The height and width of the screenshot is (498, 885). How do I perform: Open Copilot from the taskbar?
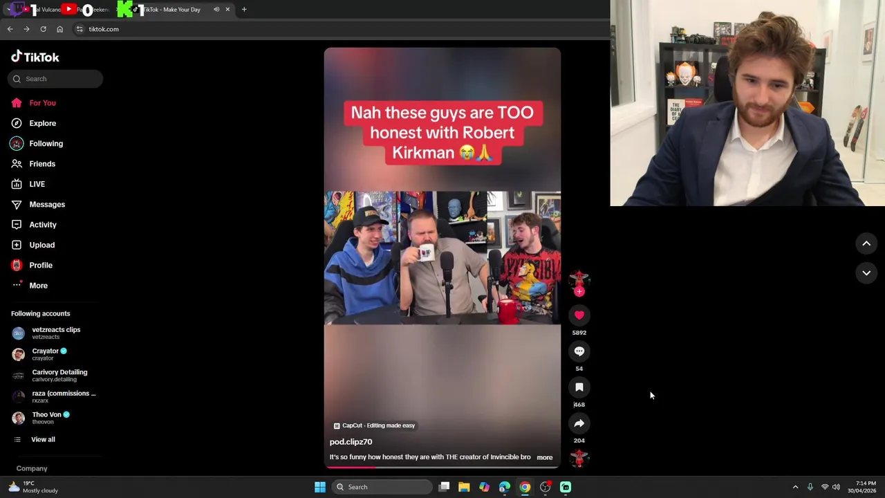click(484, 487)
